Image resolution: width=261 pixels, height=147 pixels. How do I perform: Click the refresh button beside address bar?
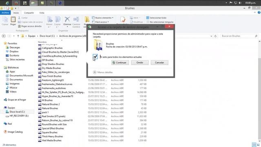[216, 36]
